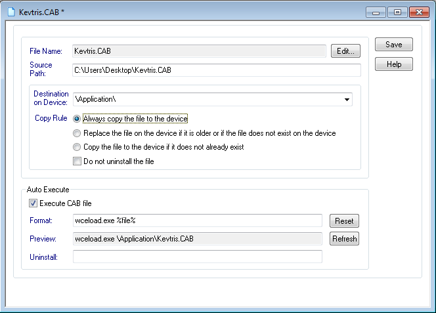Viewport: 436px width, 313px height.
Task: Select Copy if file does not exist option
Action: pyautogui.click(x=77, y=147)
